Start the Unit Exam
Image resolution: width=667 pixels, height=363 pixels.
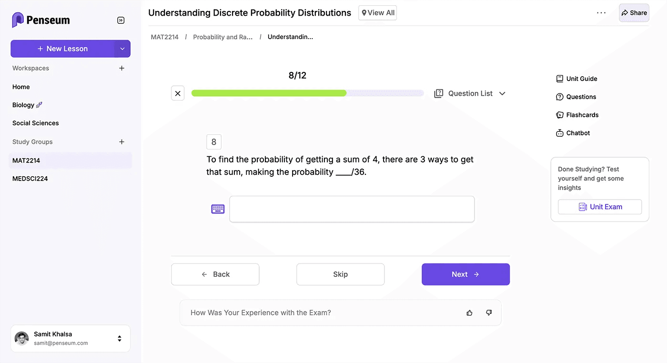[x=600, y=206]
